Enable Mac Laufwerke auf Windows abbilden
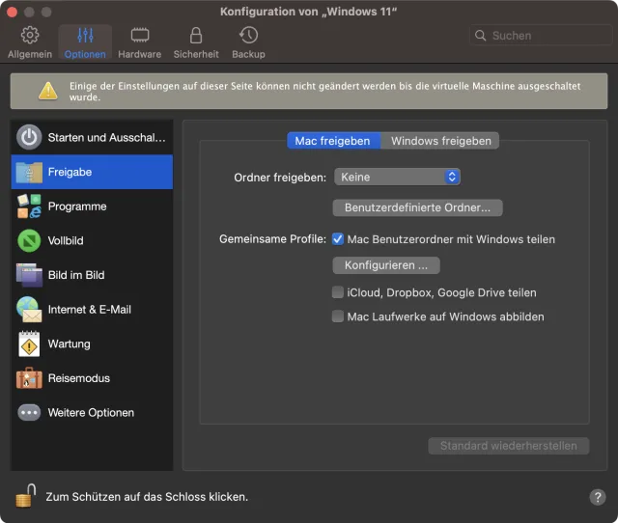Screen dimensions: 618x523 coord(338,317)
